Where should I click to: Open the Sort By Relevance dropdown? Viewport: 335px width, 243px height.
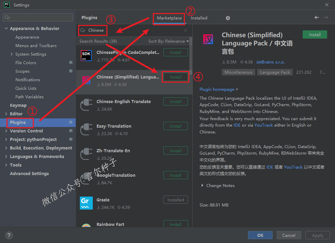click(168, 41)
